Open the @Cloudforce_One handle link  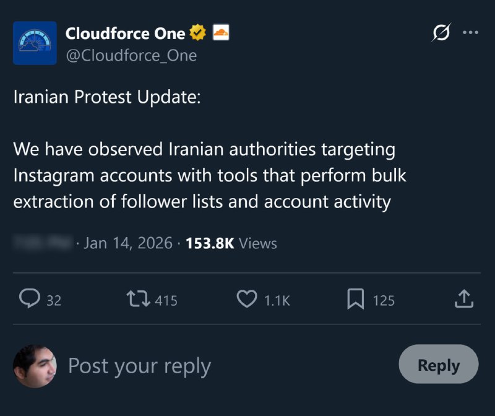[131, 55]
